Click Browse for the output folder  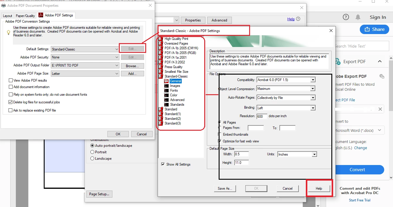[132, 66]
